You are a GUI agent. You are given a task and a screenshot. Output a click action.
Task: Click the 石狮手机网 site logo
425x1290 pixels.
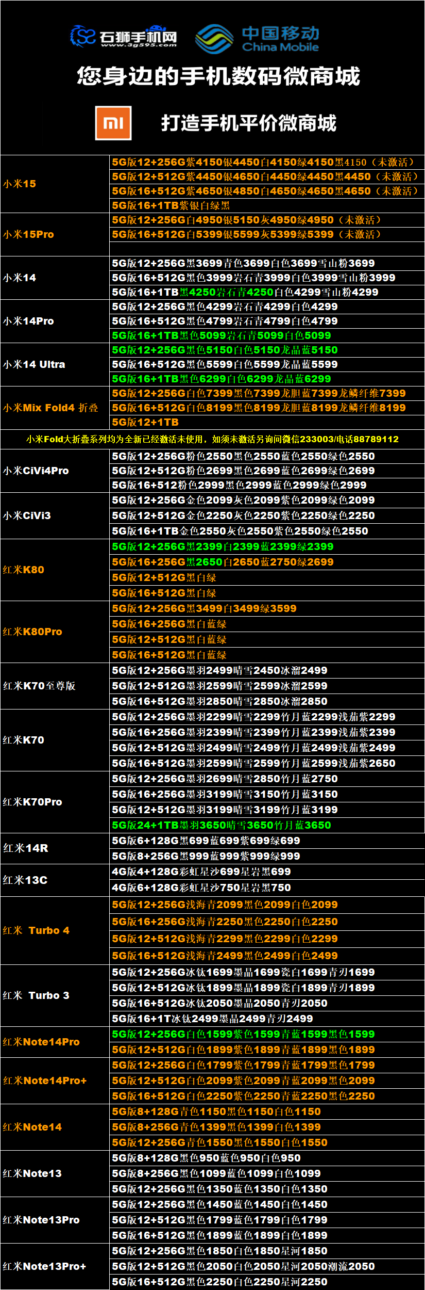coord(124,36)
